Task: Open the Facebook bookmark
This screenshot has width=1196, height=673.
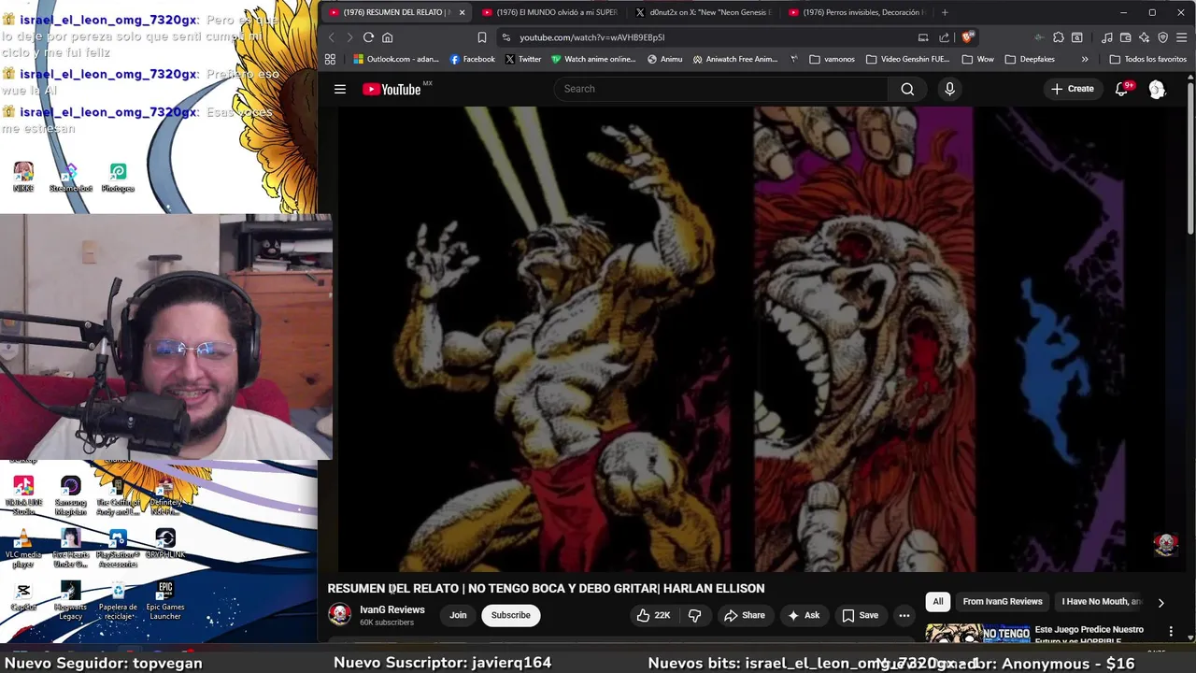Action: pyautogui.click(x=472, y=59)
